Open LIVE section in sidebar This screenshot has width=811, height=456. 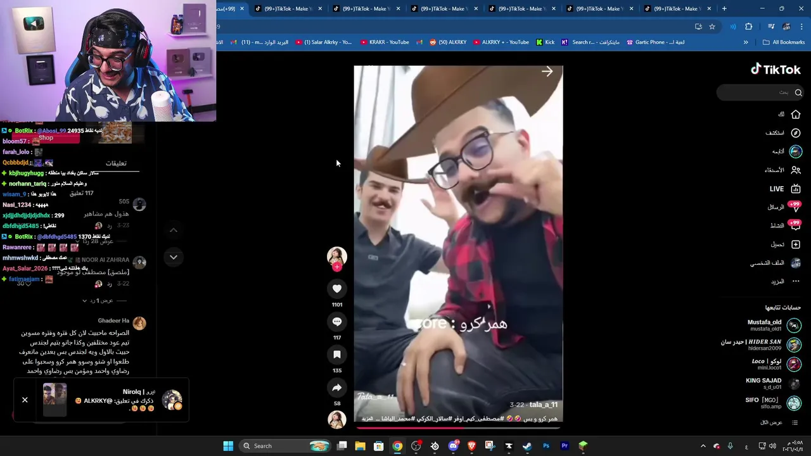point(785,189)
